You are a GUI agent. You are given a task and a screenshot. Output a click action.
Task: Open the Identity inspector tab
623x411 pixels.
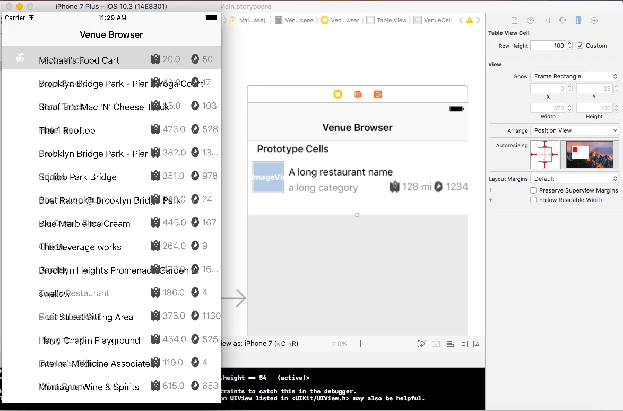546,20
